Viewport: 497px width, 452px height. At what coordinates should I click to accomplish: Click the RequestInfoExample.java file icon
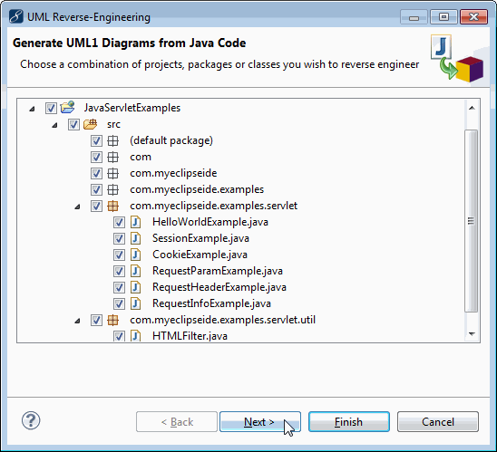click(136, 303)
